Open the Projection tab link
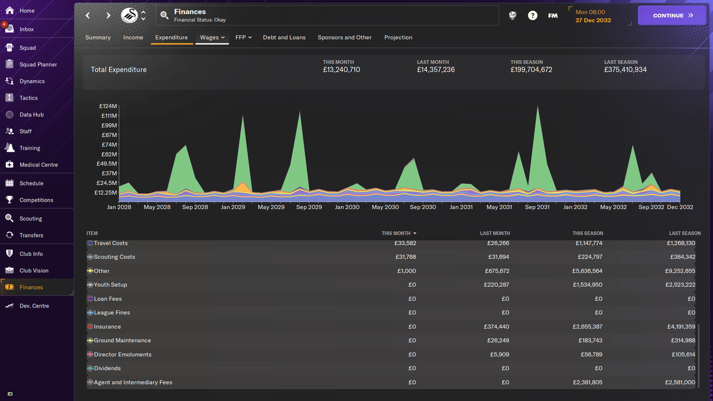The image size is (713, 401). click(x=398, y=37)
